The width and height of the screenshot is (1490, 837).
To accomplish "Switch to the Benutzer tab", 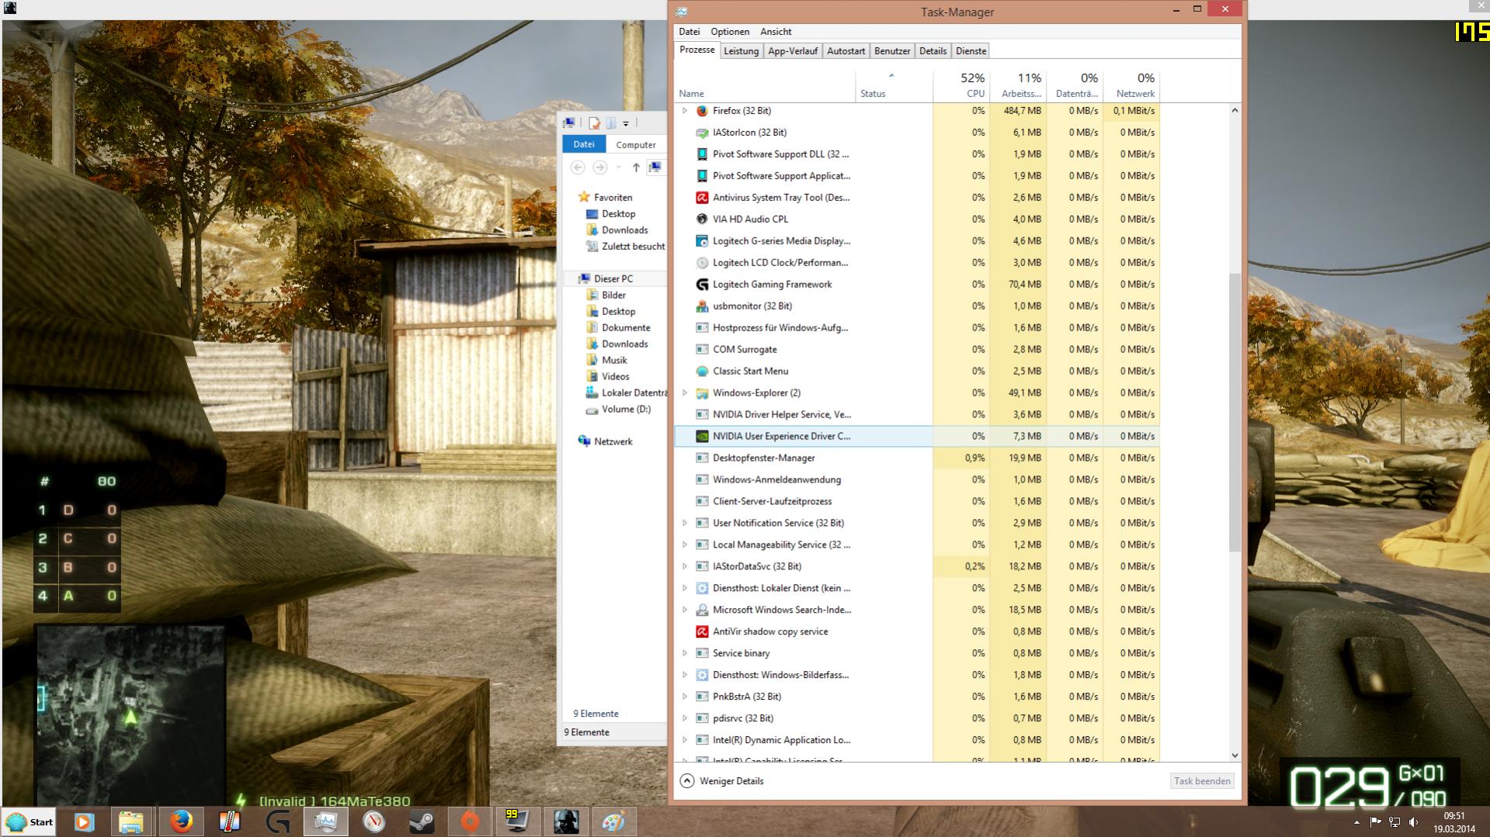I will click(892, 51).
